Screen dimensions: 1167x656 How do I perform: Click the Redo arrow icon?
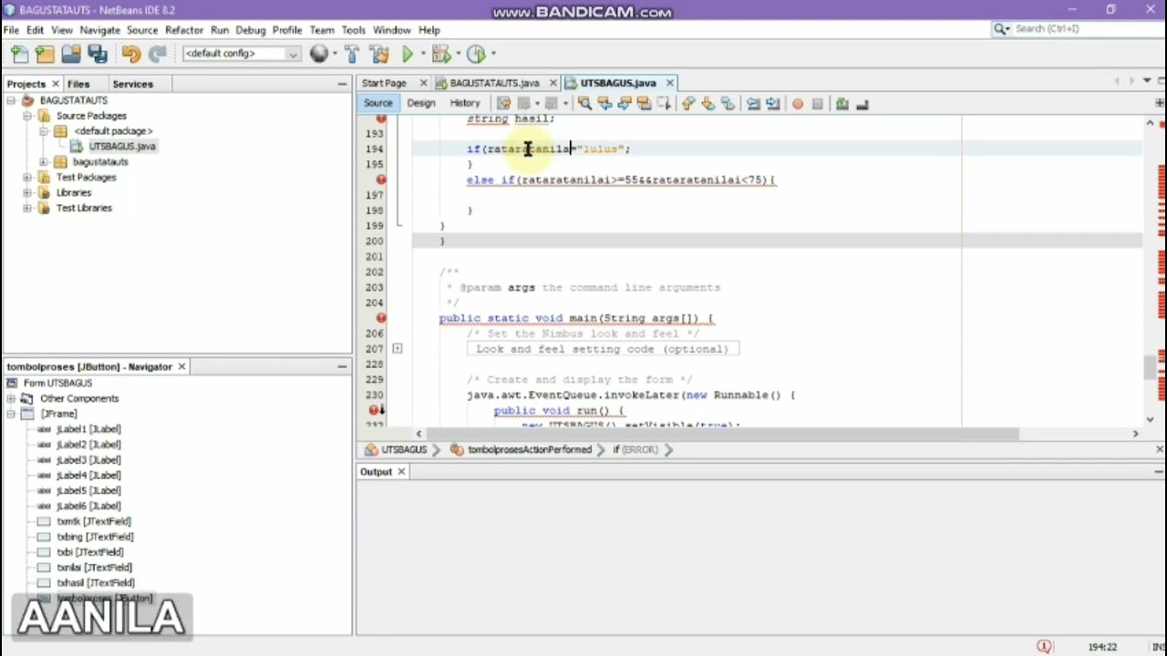click(x=157, y=54)
